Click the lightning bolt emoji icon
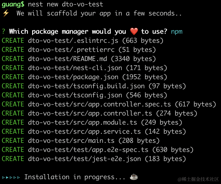 click(x=6, y=13)
